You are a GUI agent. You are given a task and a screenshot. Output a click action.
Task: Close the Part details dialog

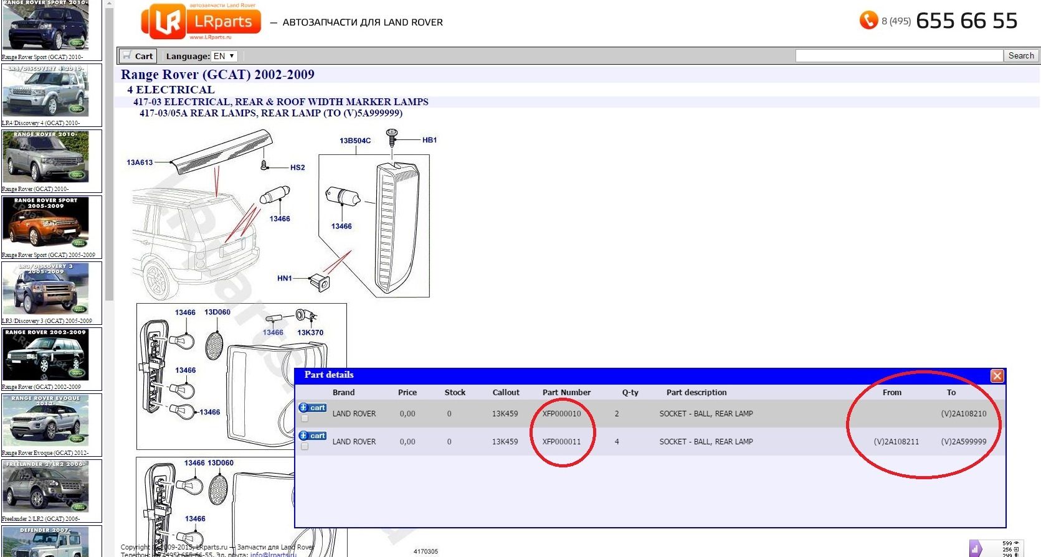click(997, 376)
